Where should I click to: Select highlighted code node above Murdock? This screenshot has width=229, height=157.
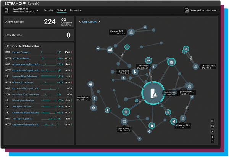click(x=148, y=61)
